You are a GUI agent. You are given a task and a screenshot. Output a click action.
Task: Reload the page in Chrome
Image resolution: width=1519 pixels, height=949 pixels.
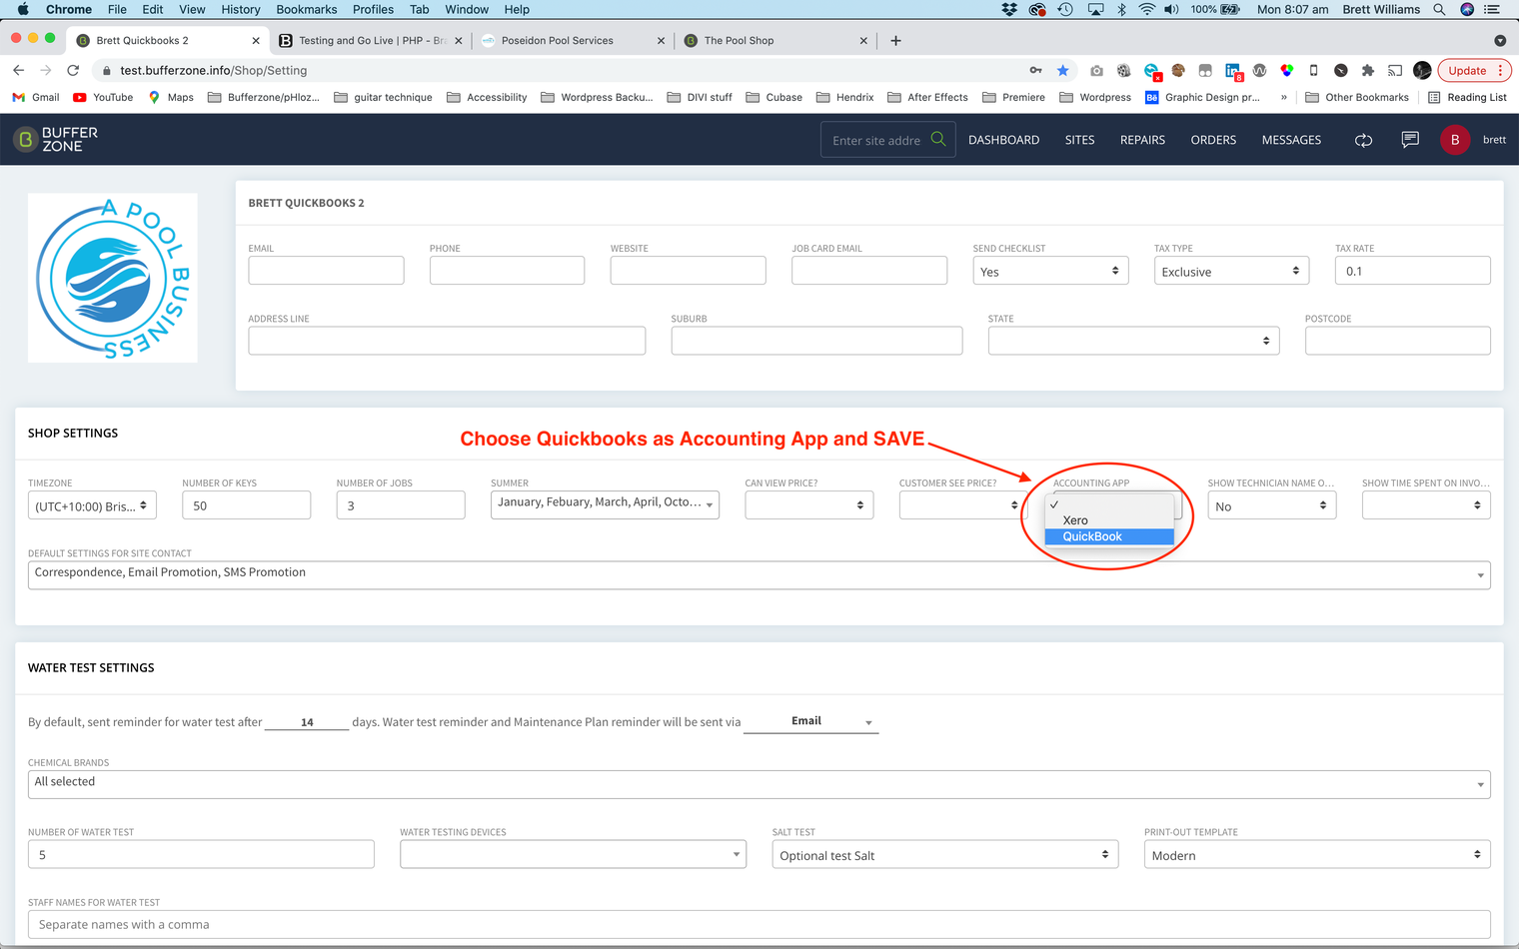[73, 70]
